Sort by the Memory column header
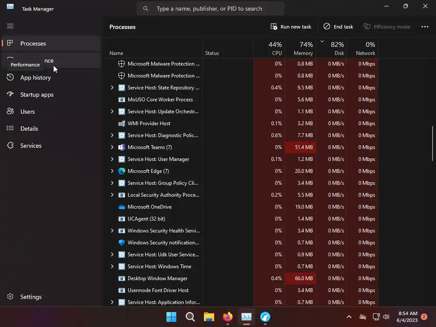The height and width of the screenshot is (327, 436). 300,48
